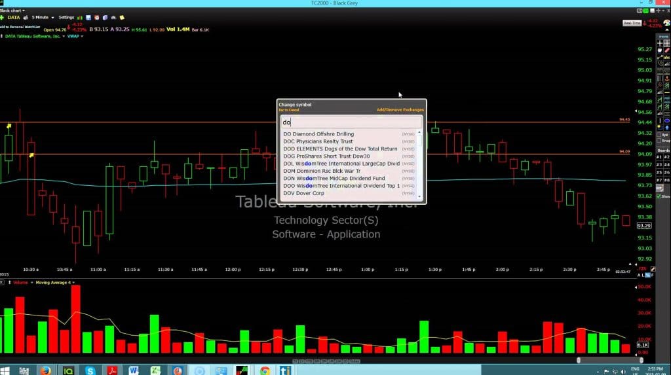
Task: Select DOM Dominion Rsc Blck War Tr
Action: tap(349, 171)
